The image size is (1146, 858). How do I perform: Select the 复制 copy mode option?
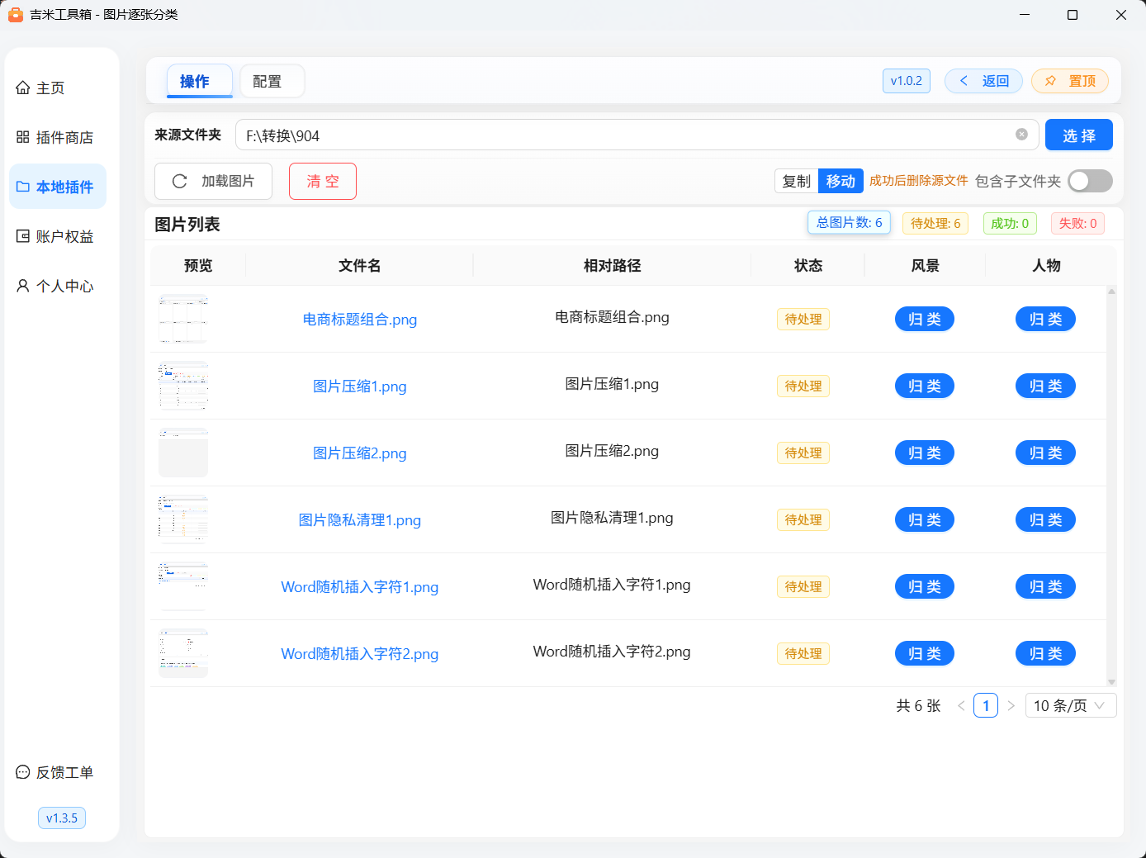click(x=797, y=181)
